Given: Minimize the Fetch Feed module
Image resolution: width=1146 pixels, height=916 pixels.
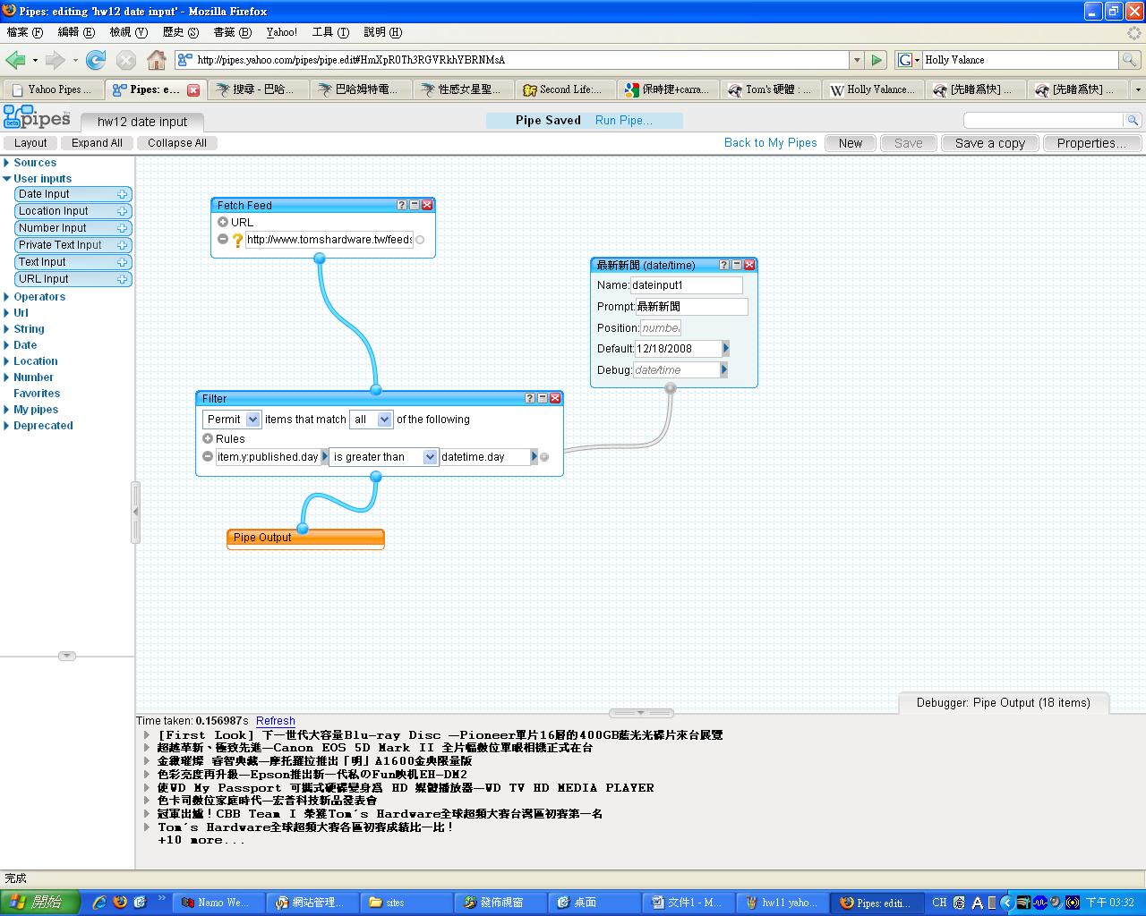Looking at the screenshot, I should [415, 205].
